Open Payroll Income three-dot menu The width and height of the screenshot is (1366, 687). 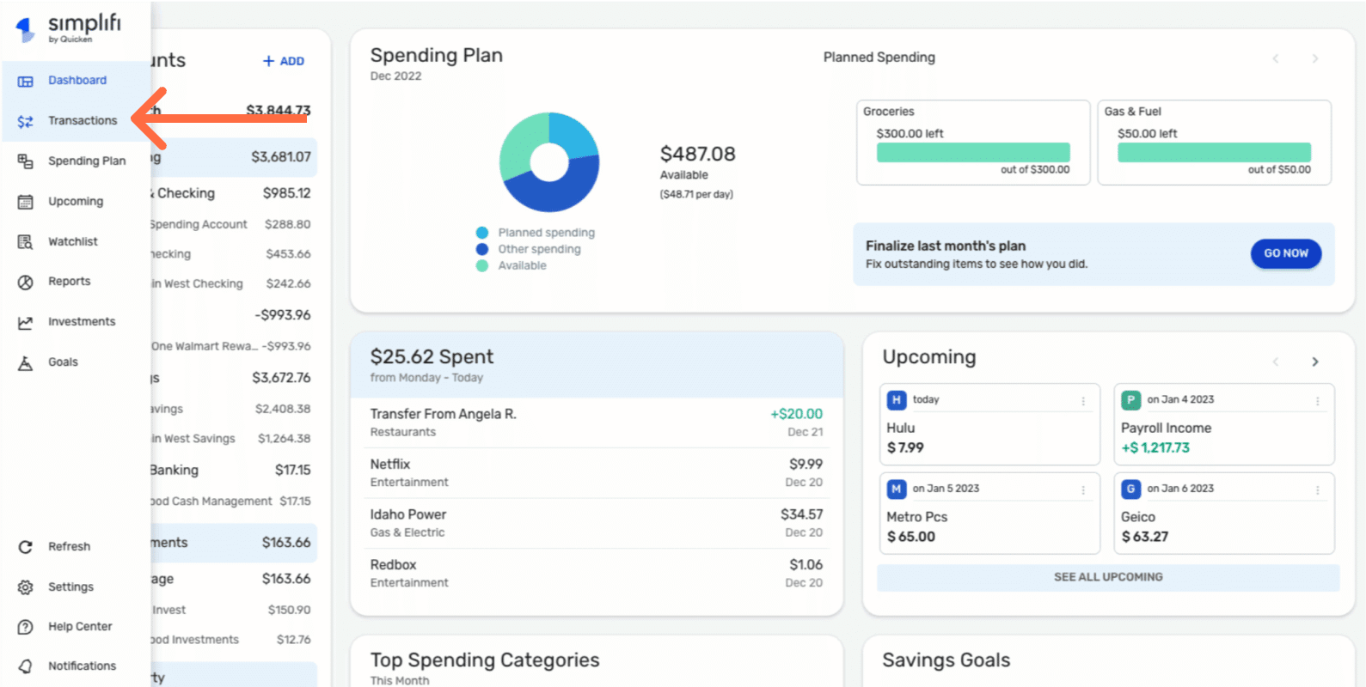pos(1317,401)
